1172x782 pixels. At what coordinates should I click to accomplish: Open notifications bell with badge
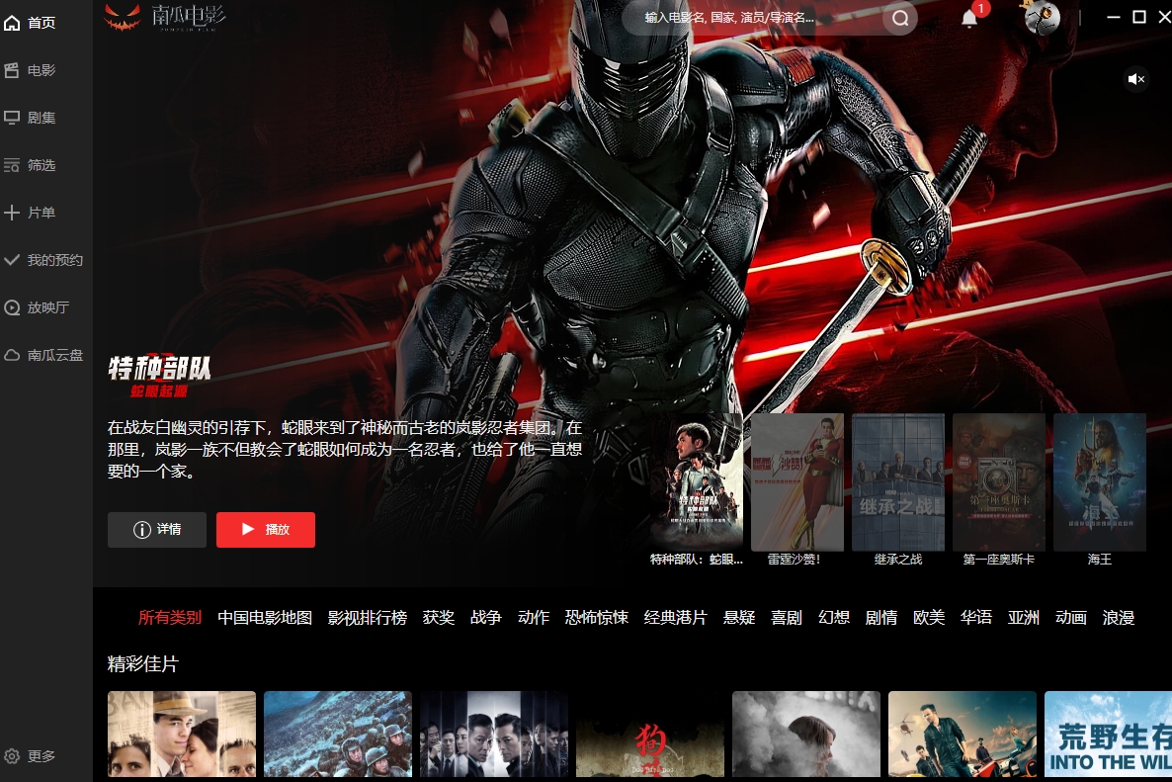[970, 18]
